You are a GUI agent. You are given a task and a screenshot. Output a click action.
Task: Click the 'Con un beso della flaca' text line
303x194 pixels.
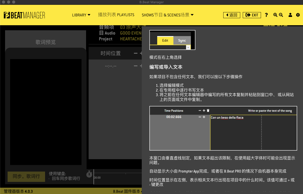[x=227, y=118]
